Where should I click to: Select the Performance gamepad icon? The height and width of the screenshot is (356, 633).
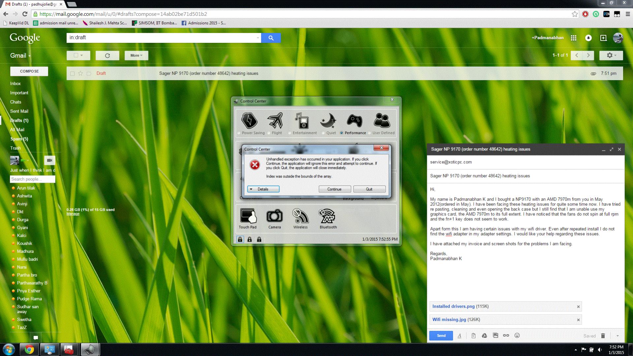coord(355,121)
